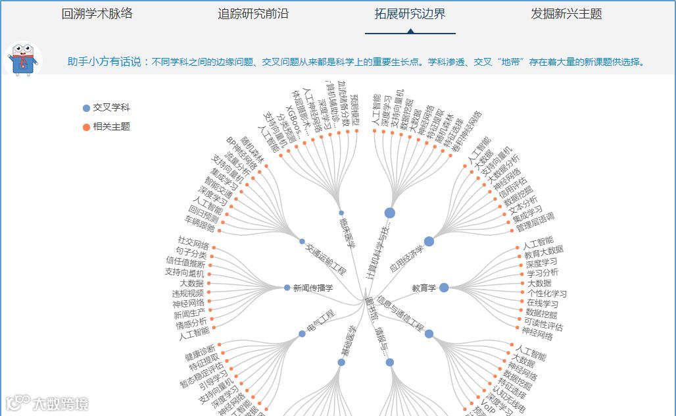Select 引导学习 topic label

(214, 380)
